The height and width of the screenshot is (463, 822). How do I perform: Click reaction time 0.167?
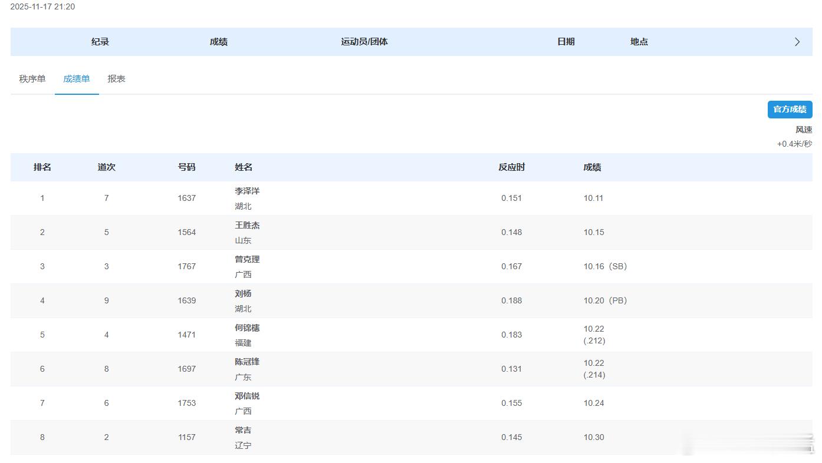tap(512, 266)
